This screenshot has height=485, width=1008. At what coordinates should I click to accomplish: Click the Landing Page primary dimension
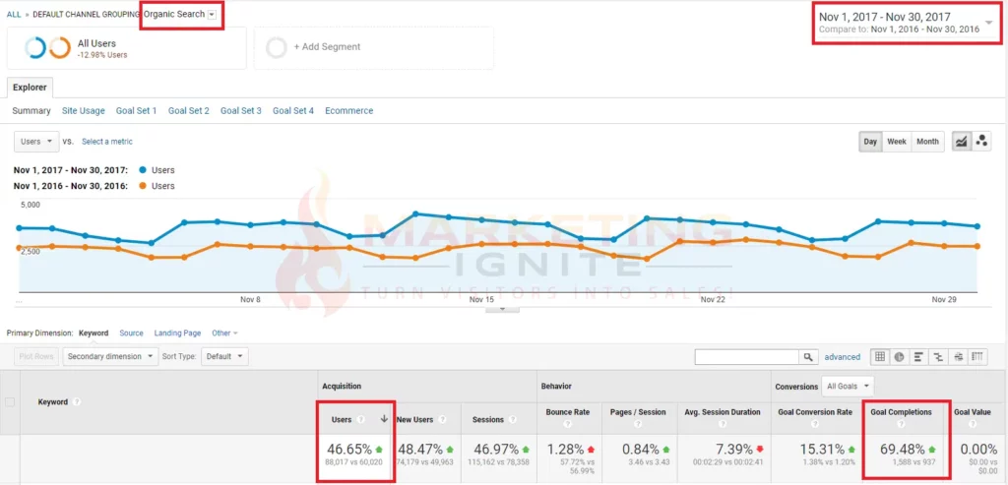tap(178, 333)
